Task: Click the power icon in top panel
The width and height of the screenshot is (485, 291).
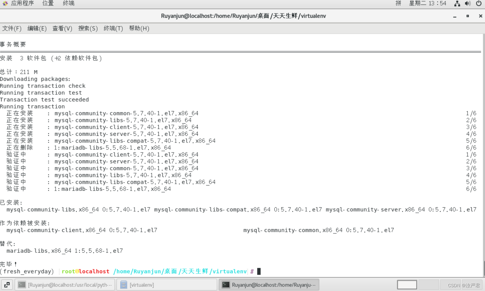Action: coord(479,4)
